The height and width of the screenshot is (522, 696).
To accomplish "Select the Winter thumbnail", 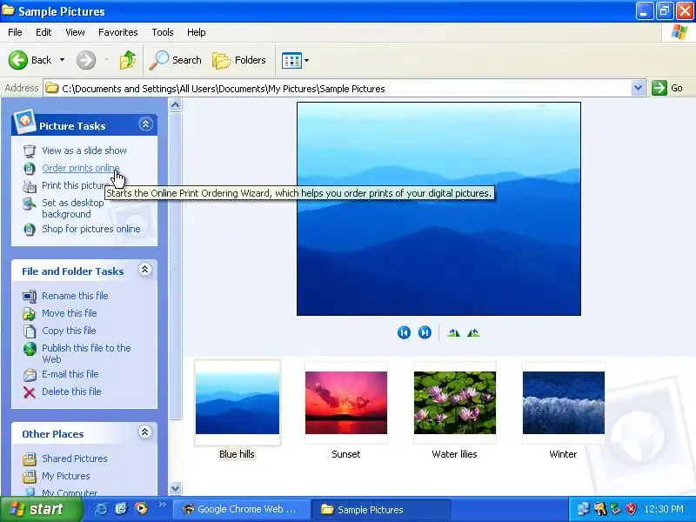I will tap(564, 403).
